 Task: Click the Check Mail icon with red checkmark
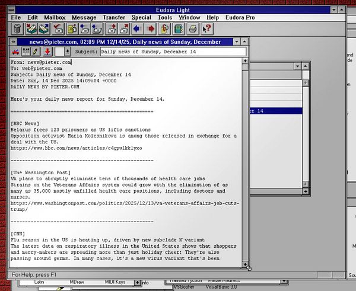(x=58, y=29)
